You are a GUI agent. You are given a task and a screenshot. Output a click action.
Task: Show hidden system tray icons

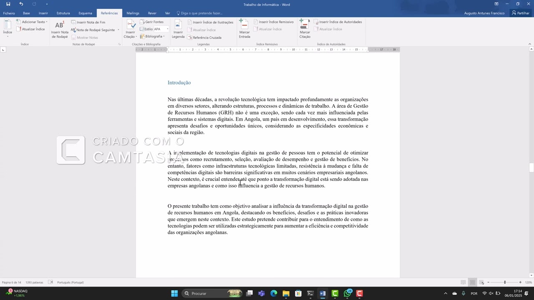(x=445, y=293)
